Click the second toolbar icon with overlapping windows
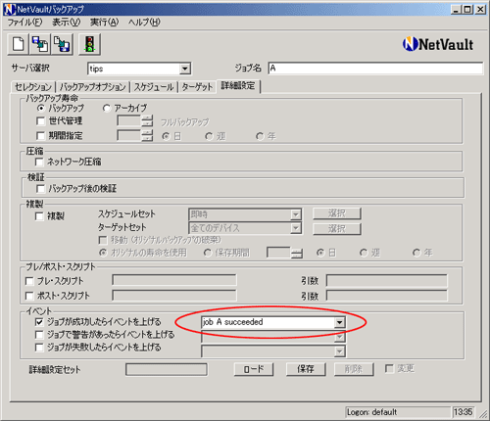Image resolution: width=490 pixels, height=421 pixels. click(x=40, y=44)
